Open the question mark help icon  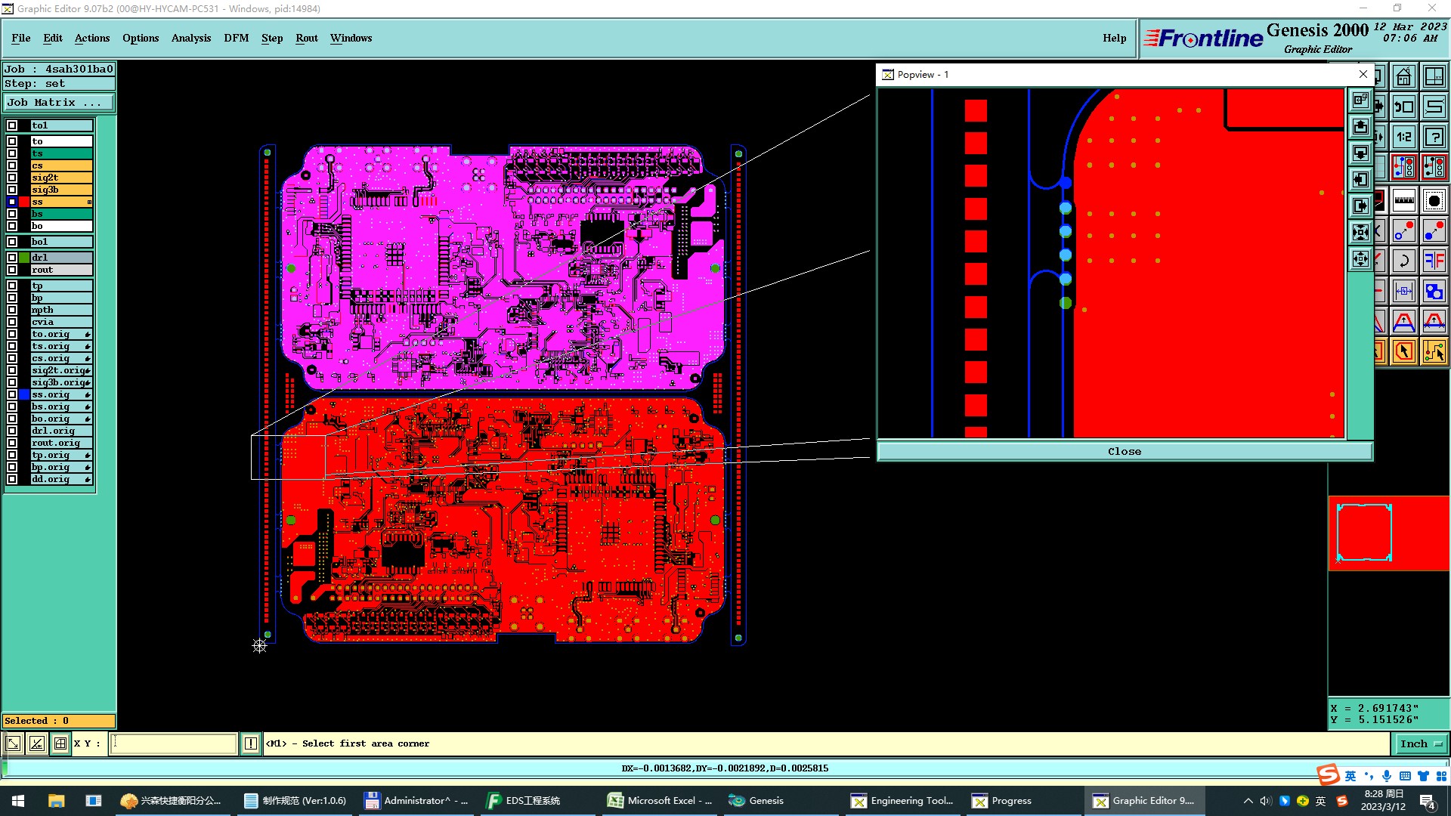1434,137
